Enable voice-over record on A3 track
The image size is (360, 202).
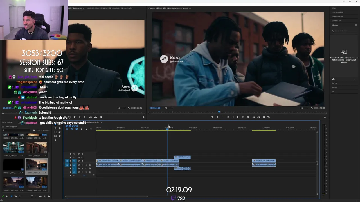coord(90,172)
